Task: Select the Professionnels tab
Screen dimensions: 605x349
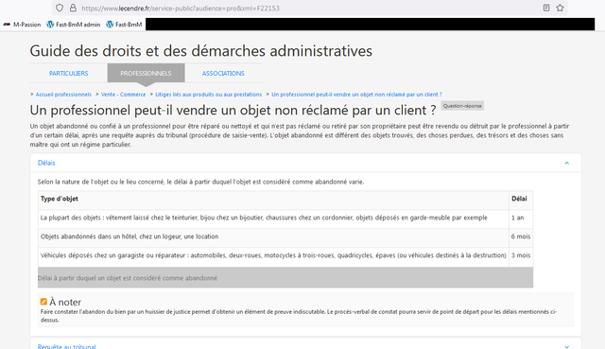Action: [x=146, y=74]
